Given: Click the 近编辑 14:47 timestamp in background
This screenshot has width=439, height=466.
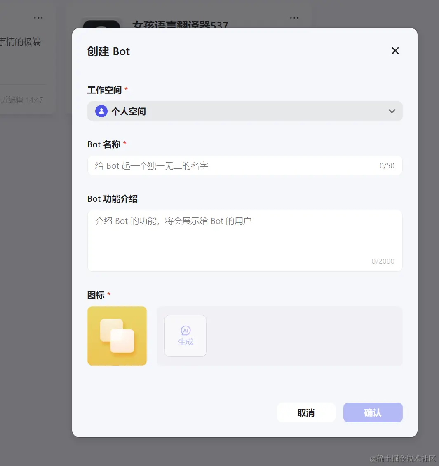Looking at the screenshot, I should 21,100.
